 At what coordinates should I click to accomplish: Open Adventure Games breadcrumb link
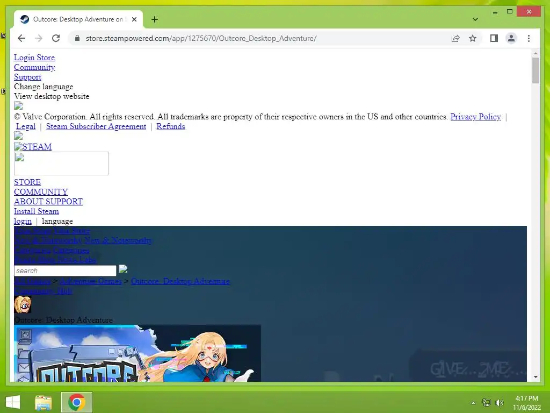(91, 281)
